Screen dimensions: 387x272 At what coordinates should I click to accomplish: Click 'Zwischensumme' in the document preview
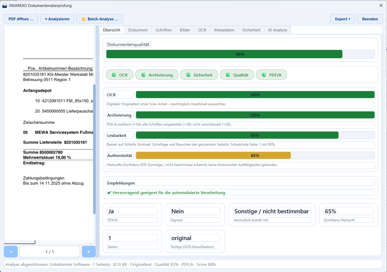tap(39, 122)
